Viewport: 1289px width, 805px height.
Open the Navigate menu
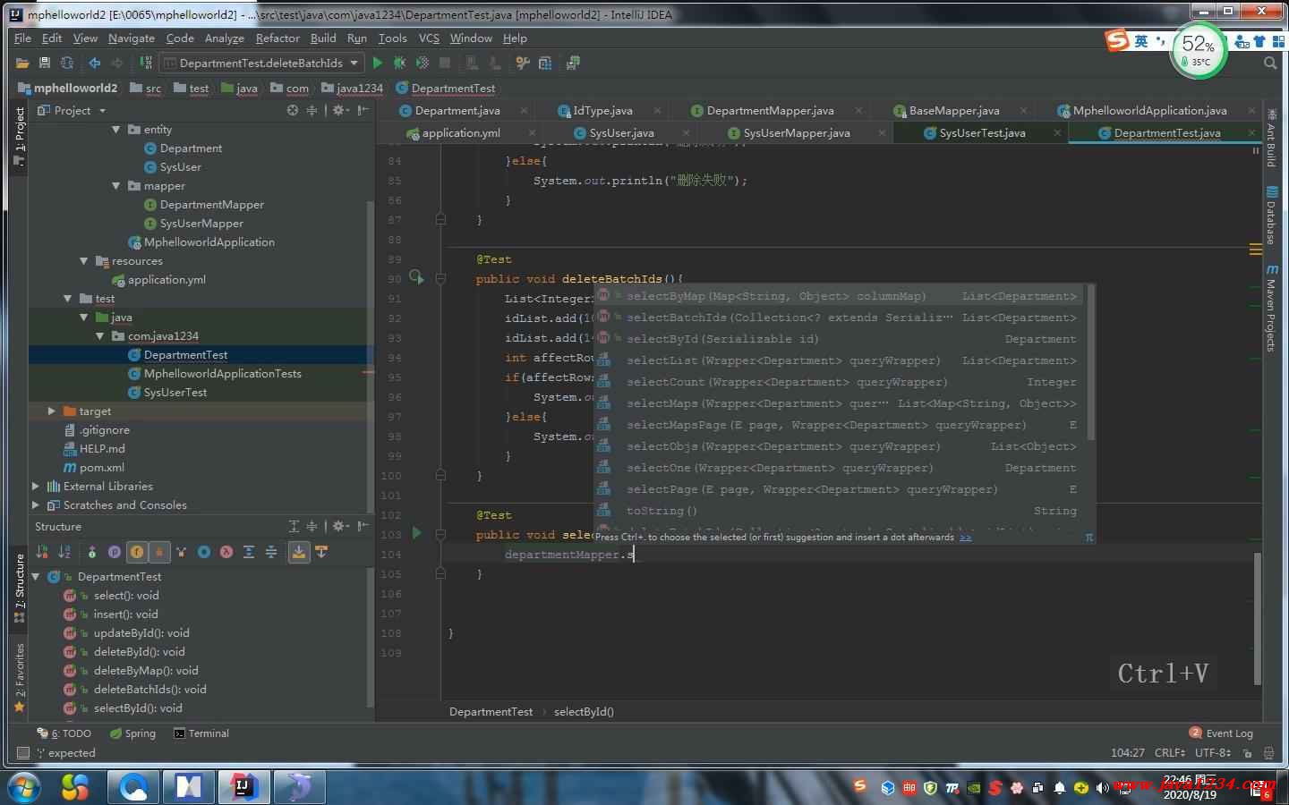pos(132,38)
